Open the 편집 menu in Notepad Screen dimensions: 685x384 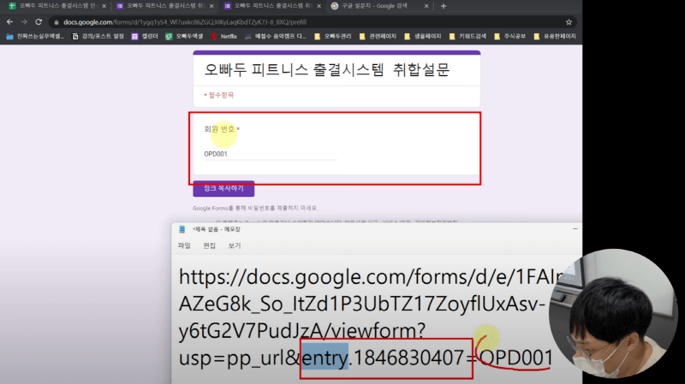(x=209, y=245)
